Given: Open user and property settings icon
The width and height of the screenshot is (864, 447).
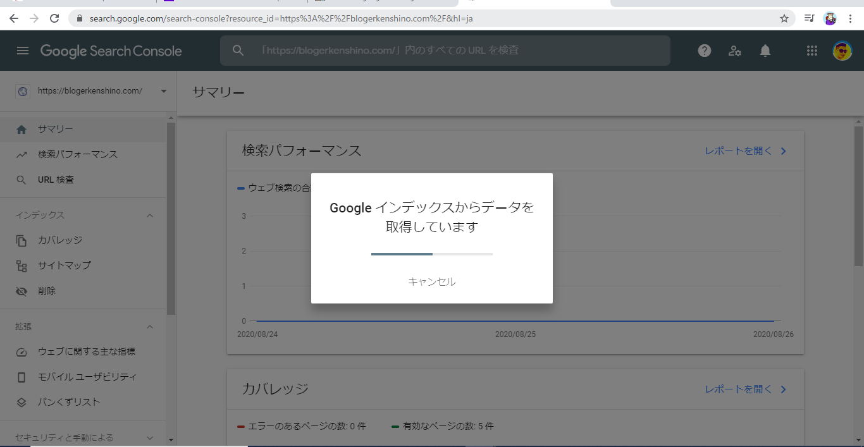Looking at the screenshot, I should coord(734,51).
